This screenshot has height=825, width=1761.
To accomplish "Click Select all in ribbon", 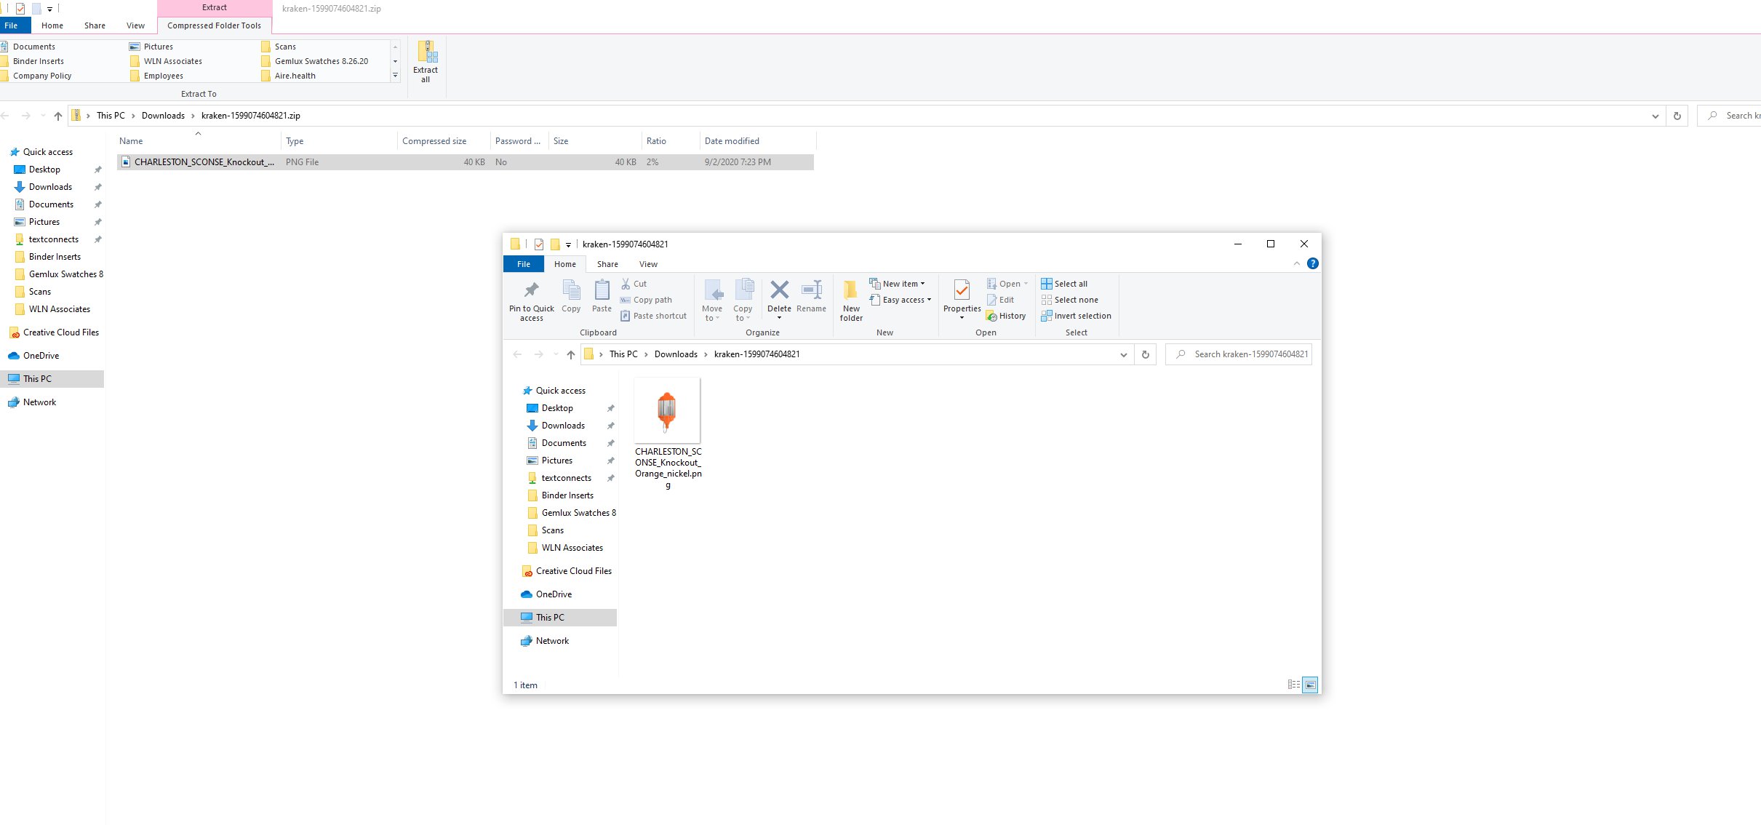I will coord(1064,284).
